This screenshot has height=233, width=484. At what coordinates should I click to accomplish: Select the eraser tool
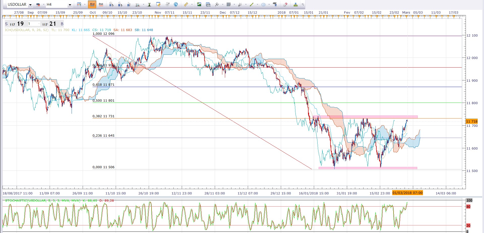tap(285, 5)
